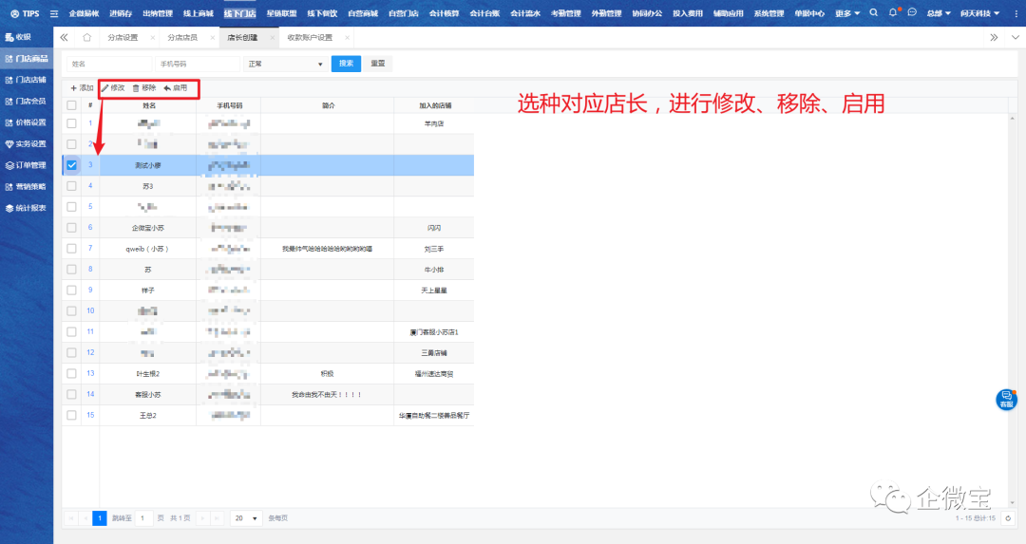The width and height of the screenshot is (1026, 544).
Task: Collapse the sidebar with hamburger icon
Action: pos(54,13)
